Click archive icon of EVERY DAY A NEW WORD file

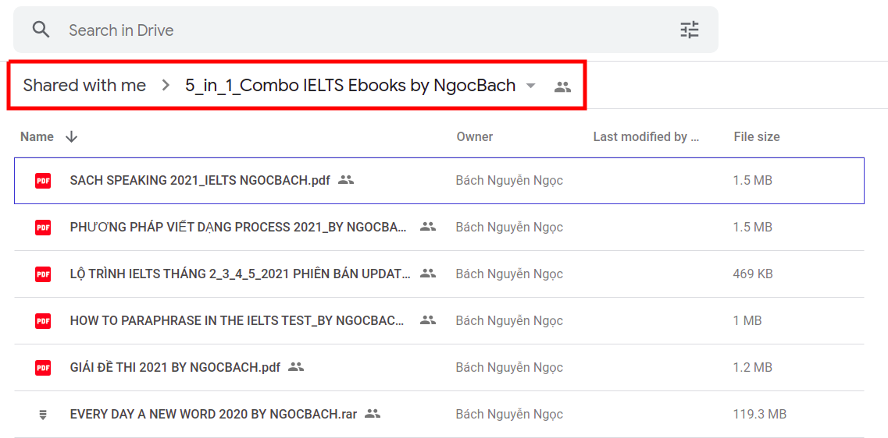[x=42, y=415]
